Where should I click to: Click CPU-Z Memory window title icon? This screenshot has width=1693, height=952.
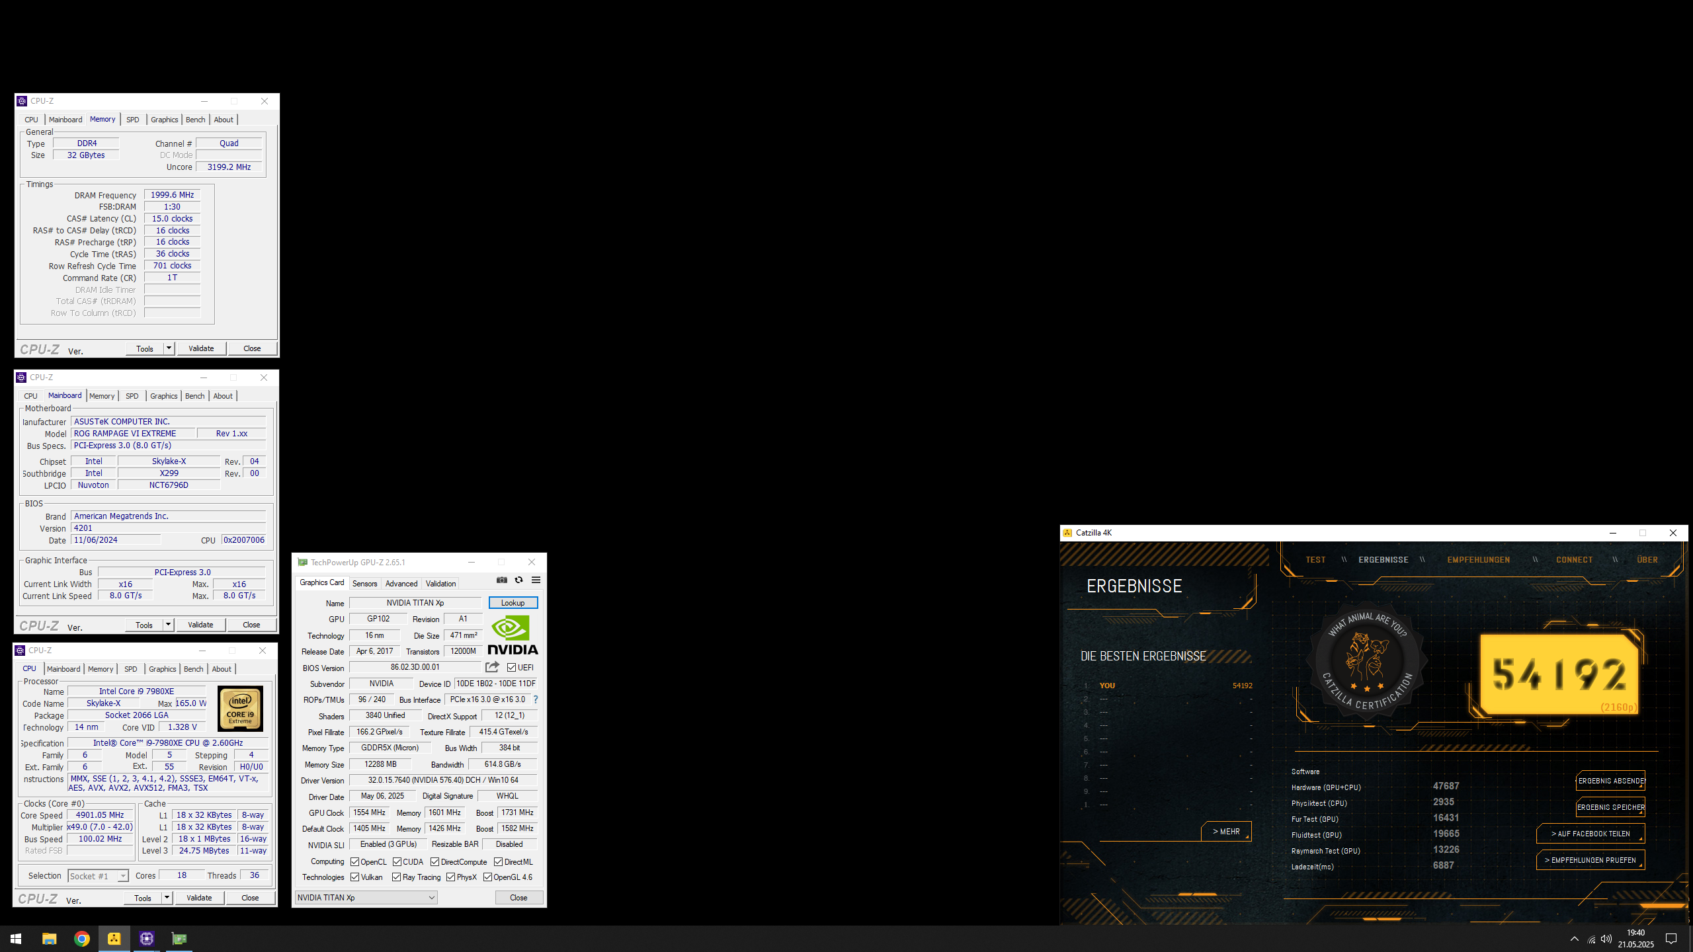coord(22,101)
